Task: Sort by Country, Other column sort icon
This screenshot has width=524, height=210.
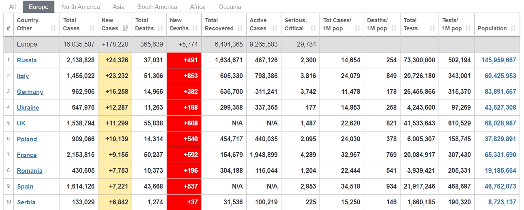Action: pyautogui.click(x=53, y=28)
